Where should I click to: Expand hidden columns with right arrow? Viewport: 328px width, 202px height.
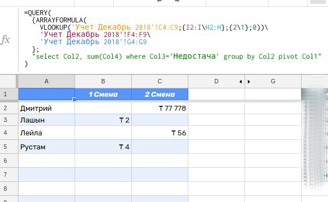[249, 82]
